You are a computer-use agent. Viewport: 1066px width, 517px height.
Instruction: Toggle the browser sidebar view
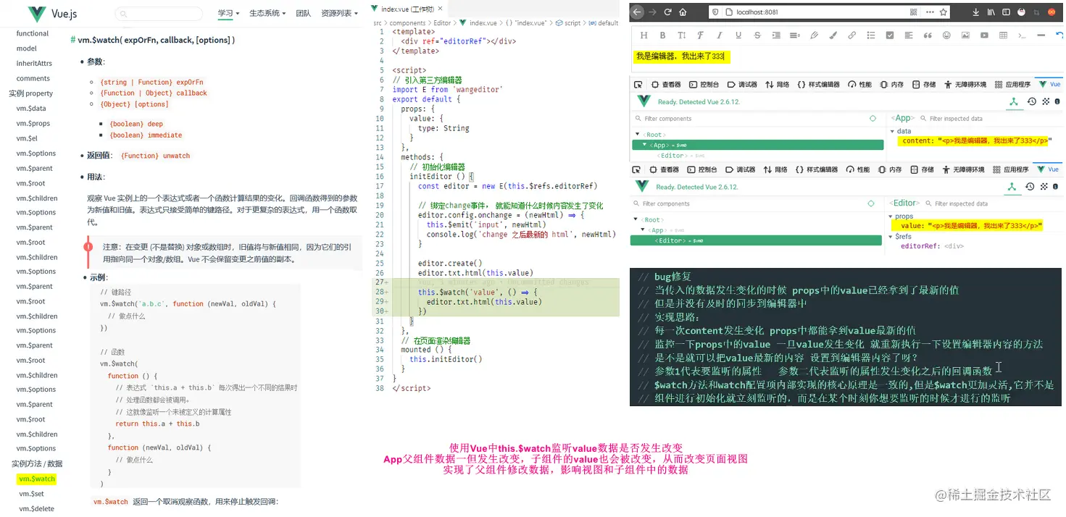[1007, 12]
